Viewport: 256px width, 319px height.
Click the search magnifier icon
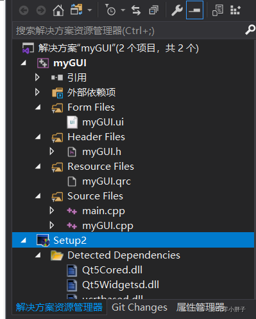click(x=250, y=30)
